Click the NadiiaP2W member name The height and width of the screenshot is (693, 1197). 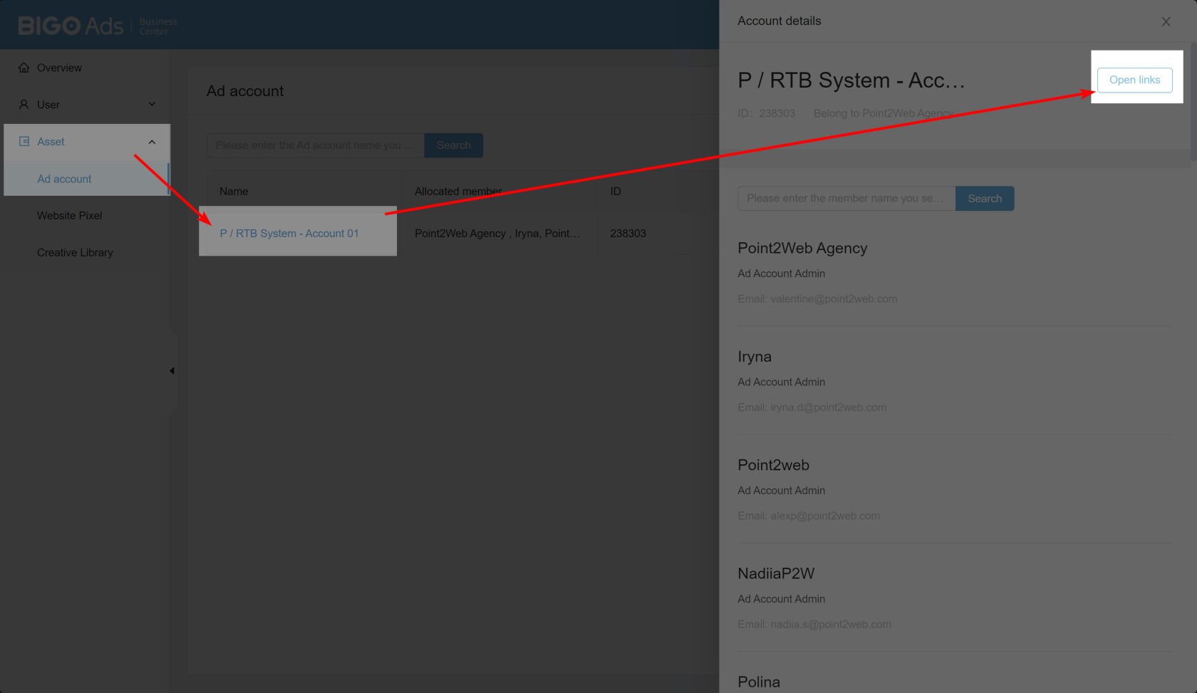pos(776,573)
